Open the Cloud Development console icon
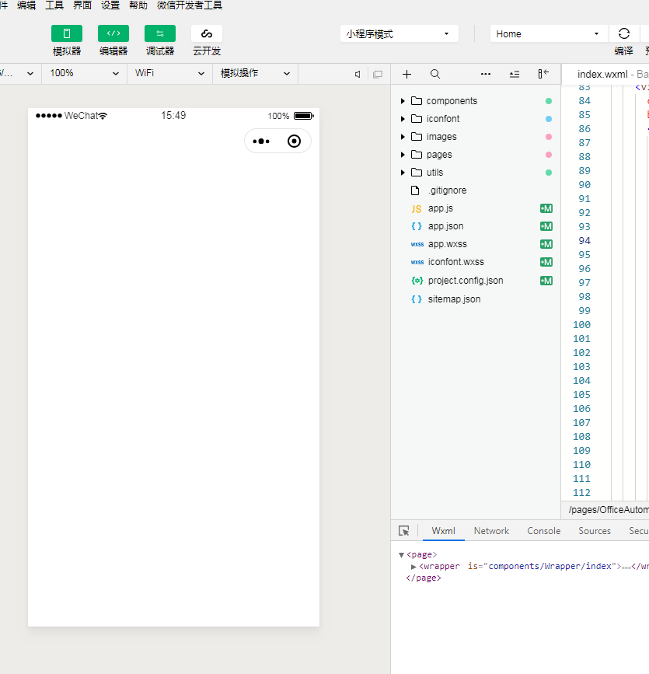 (207, 33)
